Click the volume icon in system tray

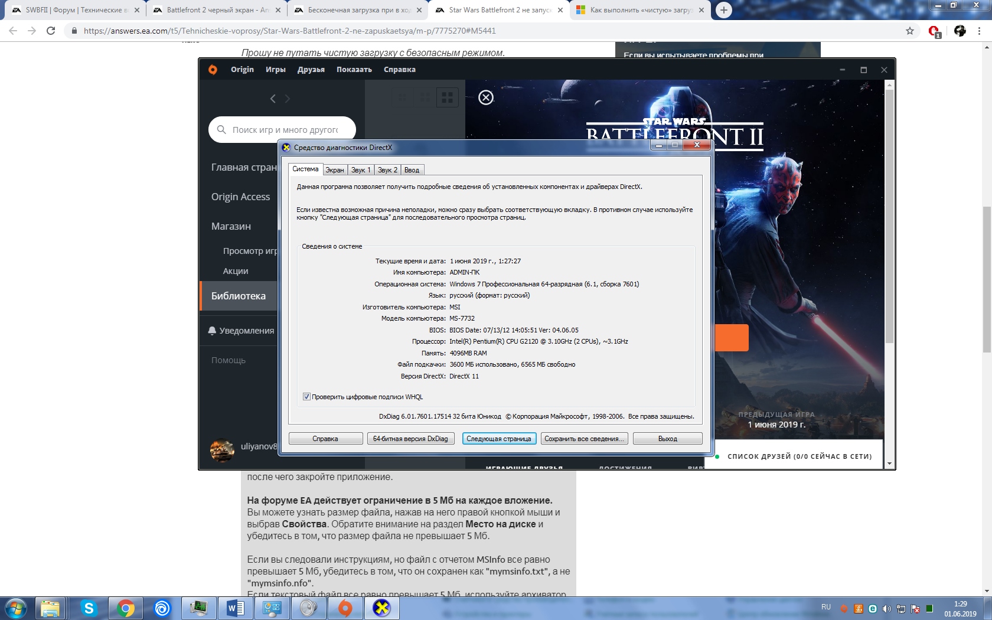(x=886, y=609)
